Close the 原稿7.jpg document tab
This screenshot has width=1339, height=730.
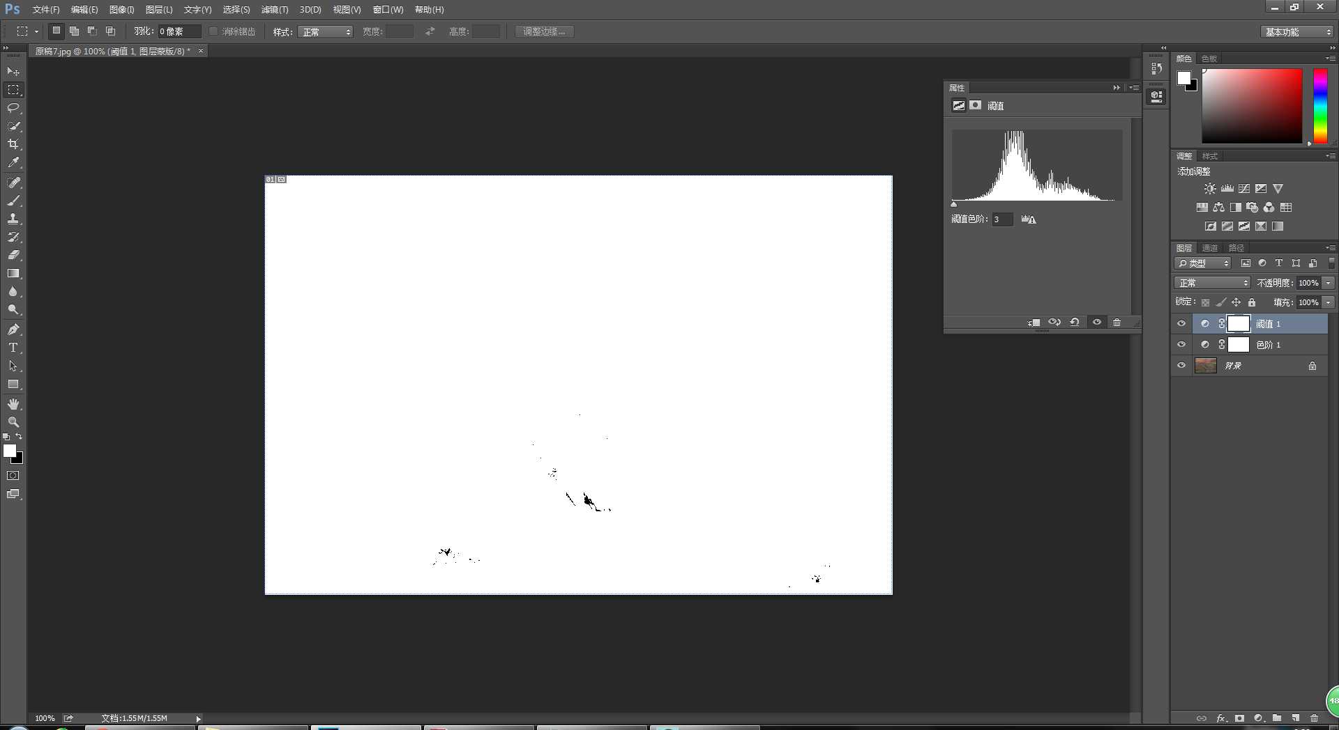click(x=201, y=51)
